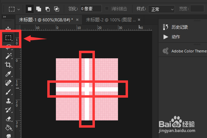This screenshot has height=138, width=207.
Task: Close the 未标题-2 document tab
Action: tap(139, 20)
